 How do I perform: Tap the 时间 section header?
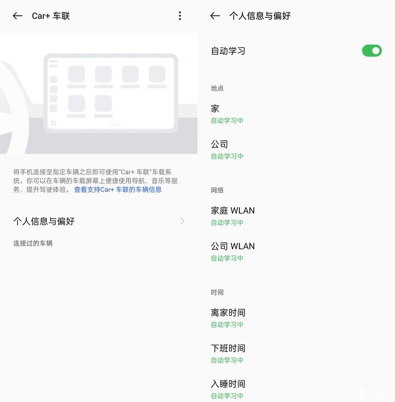[x=217, y=292]
